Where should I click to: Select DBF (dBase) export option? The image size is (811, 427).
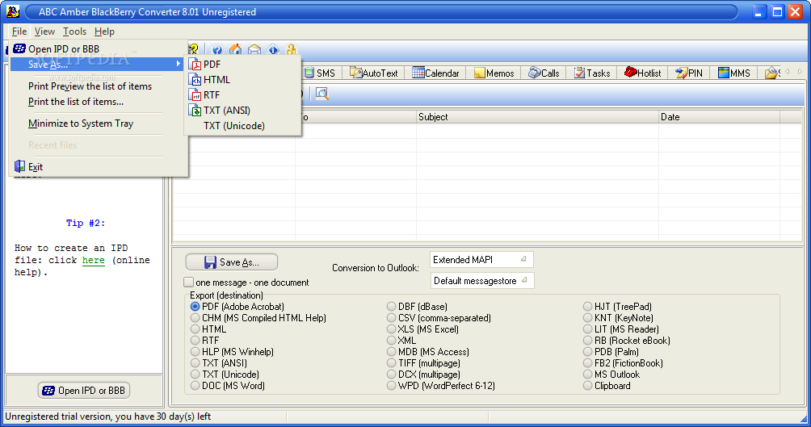[x=392, y=307]
